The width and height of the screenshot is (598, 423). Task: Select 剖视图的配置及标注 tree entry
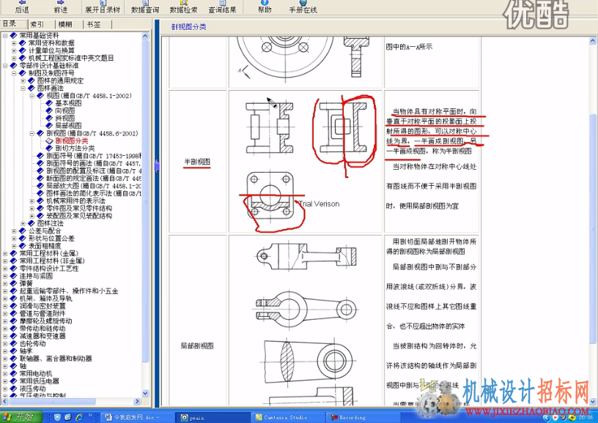94,171
